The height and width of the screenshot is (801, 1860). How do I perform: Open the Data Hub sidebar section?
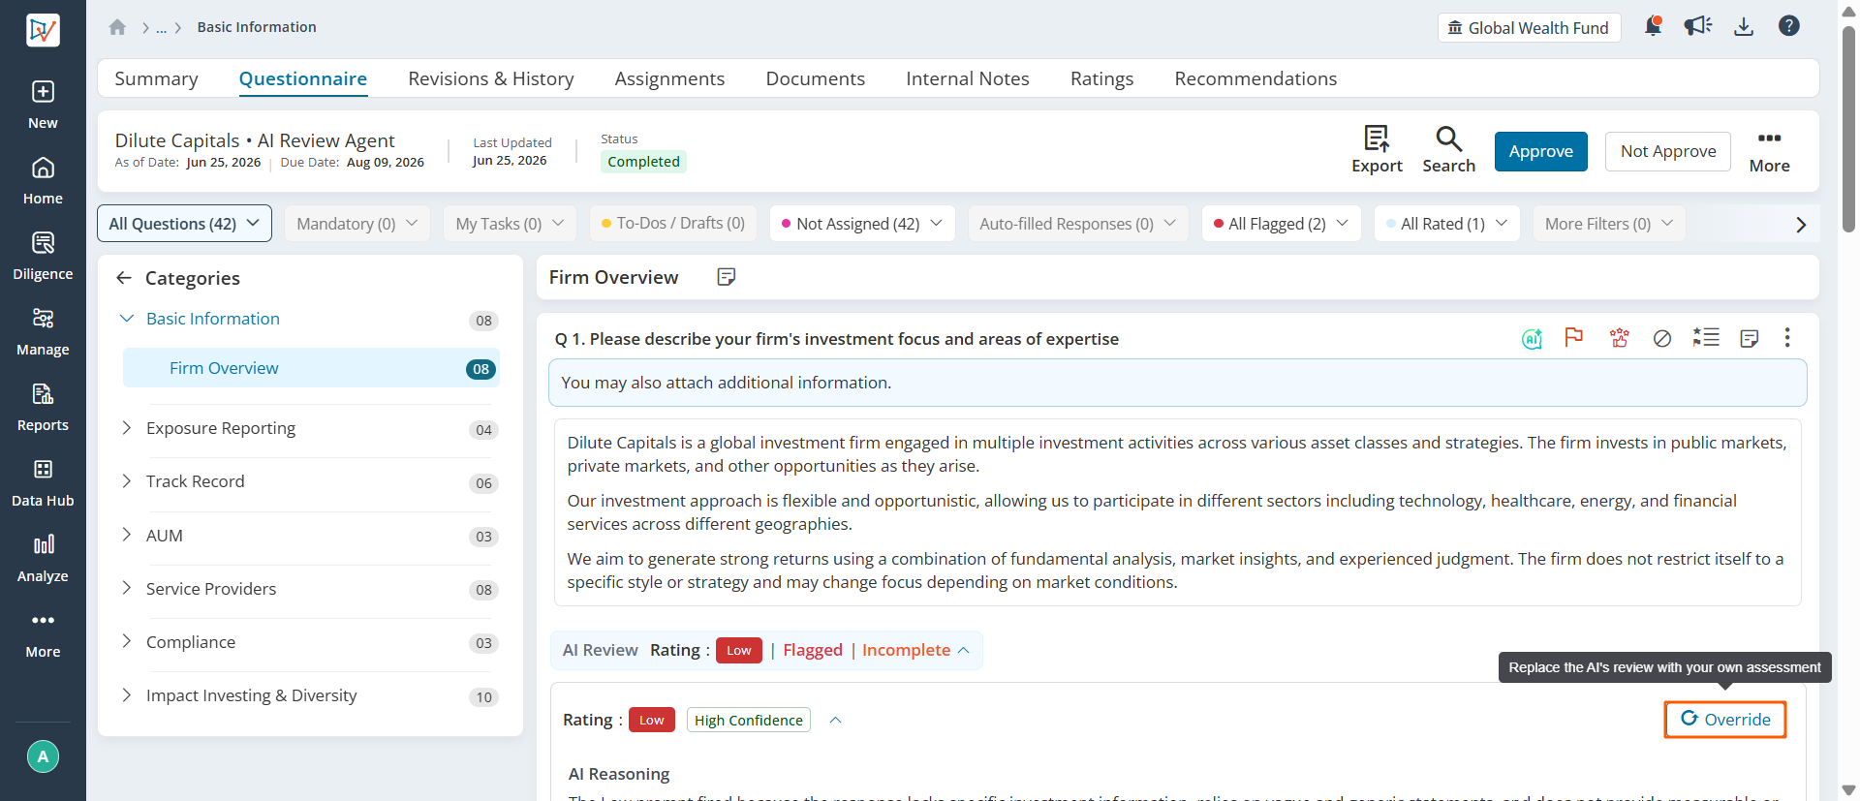[43, 482]
